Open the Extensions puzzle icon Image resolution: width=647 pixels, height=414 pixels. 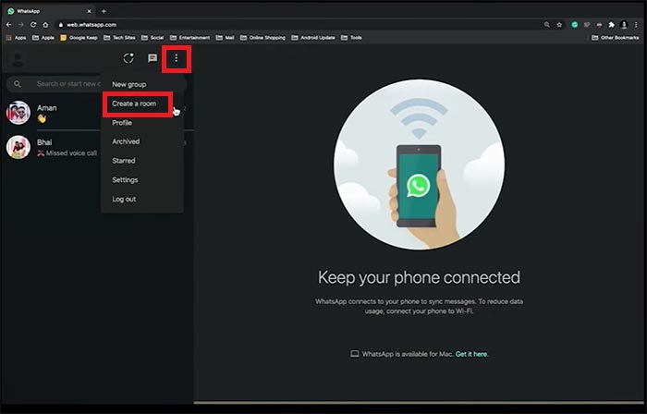pos(612,25)
